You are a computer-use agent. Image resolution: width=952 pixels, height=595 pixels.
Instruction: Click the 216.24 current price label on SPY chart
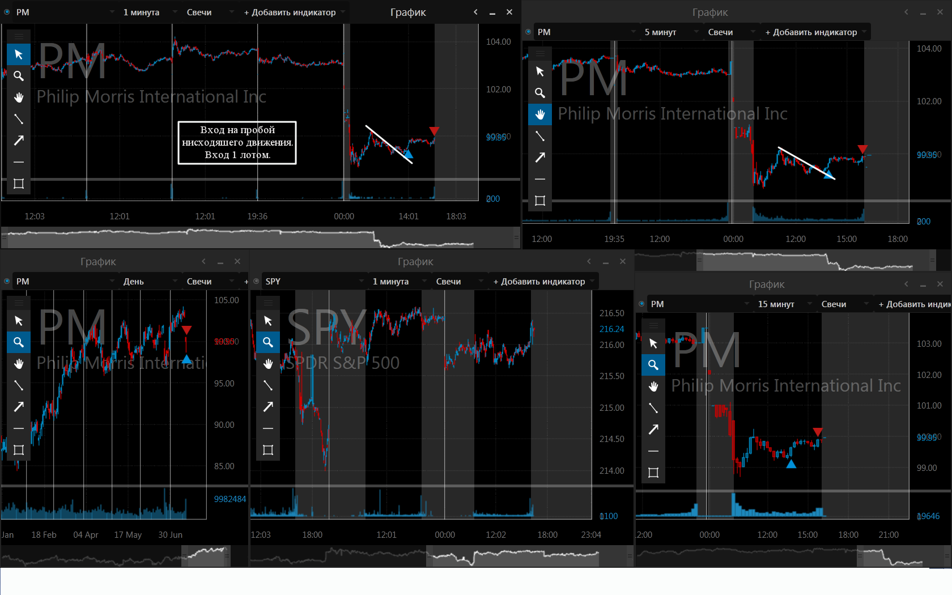[x=612, y=329]
